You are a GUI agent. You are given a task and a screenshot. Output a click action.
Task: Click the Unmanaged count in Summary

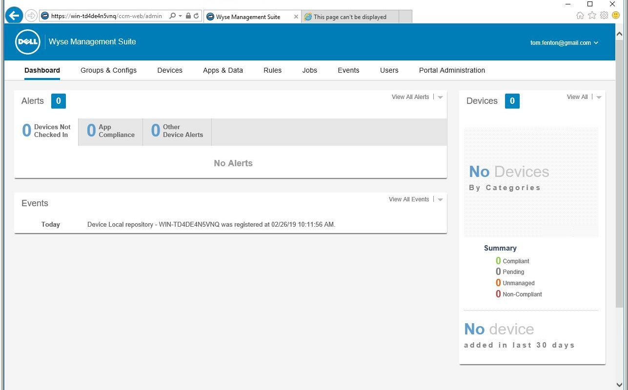click(x=498, y=283)
